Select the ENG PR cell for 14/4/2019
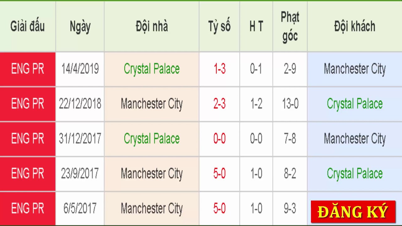402x226 pixels. 28,69
